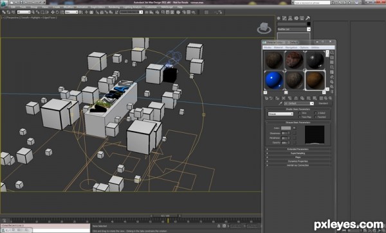This screenshot has height=233, width=386.
Task: Toggle the Angle Snap icon
Action: pyautogui.click(x=102, y=12)
